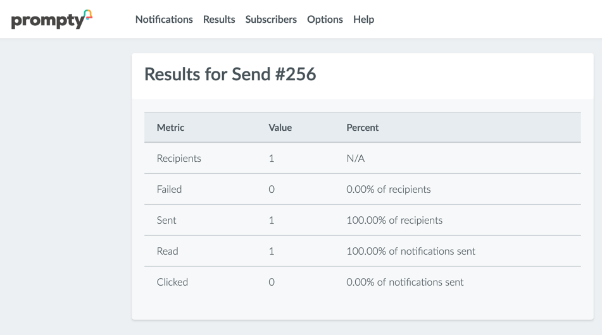Click the Read metric label
Screen dimensions: 602x335
click(x=167, y=252)
